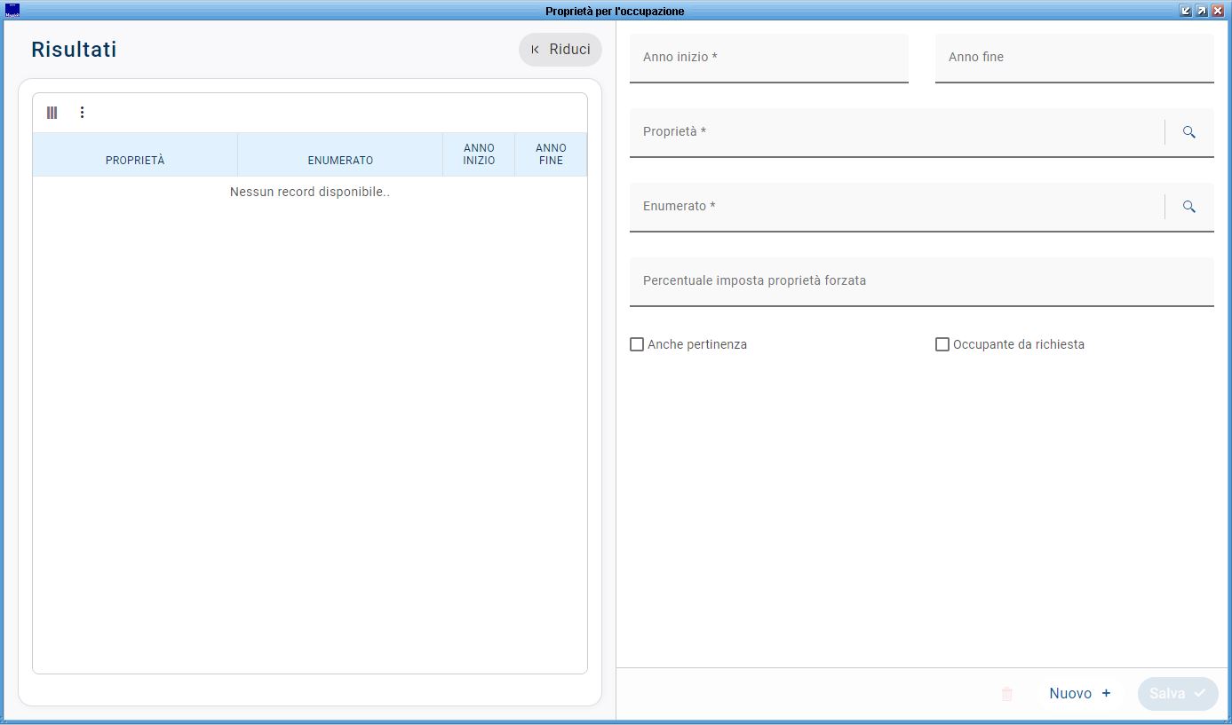Click the search icon in Proprietà field
Image resolution: width=1232 pixels, height=725 pixels.
pos(1188,132)
